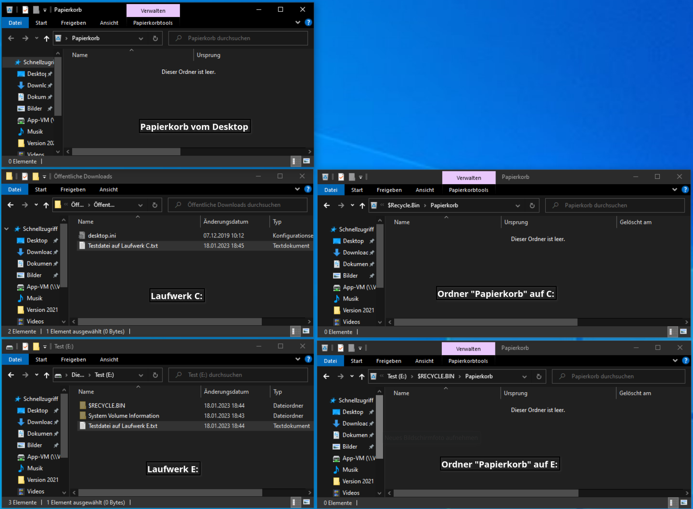Click back arrow in Test (E:) window

[11, 375]
